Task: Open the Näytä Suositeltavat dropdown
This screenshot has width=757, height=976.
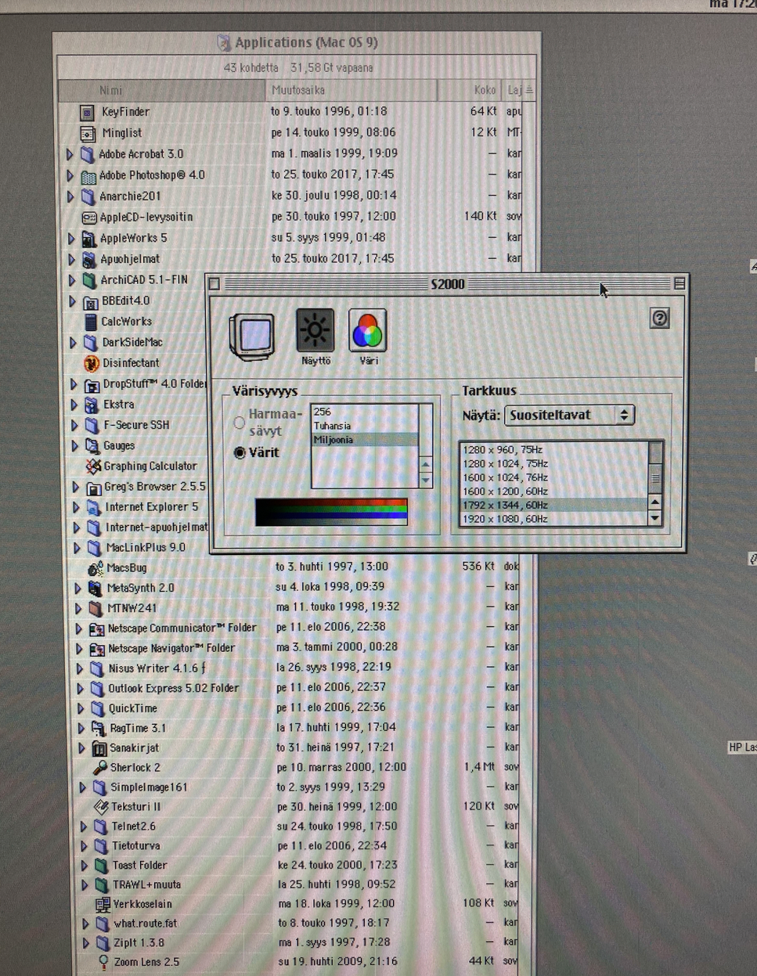Action: click(569, 415)
